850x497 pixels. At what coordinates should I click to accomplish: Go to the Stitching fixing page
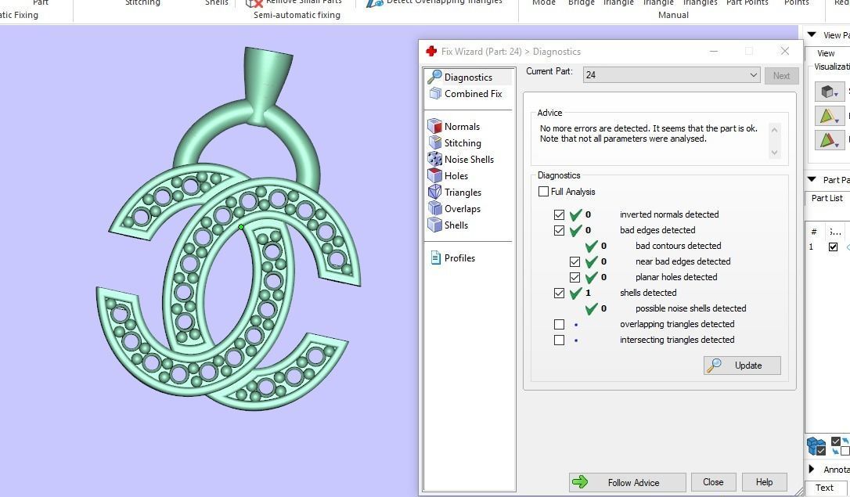click(455, 143)
